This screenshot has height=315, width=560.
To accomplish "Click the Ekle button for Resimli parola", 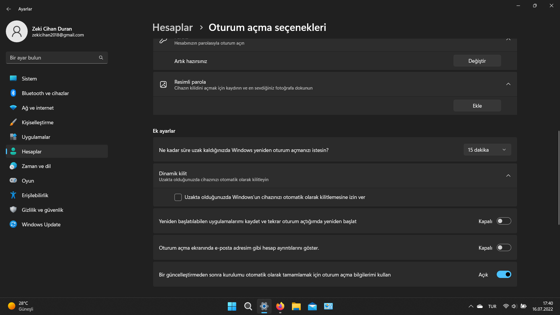I will tap(477, 106).
